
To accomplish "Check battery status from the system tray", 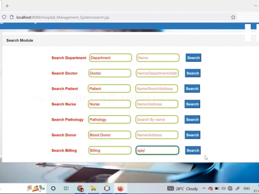I will 217,188.
